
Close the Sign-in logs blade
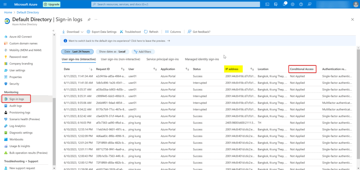(352, 19)
